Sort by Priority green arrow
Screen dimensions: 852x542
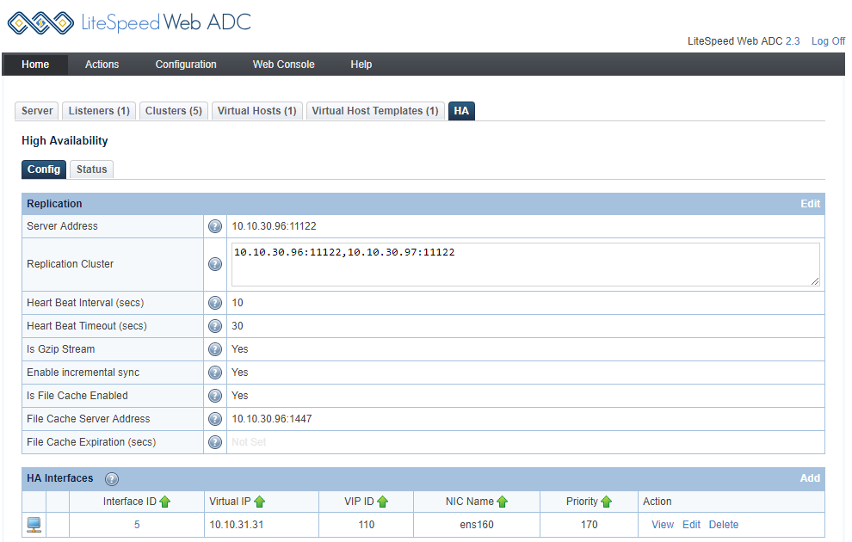[x=606, y=502]
